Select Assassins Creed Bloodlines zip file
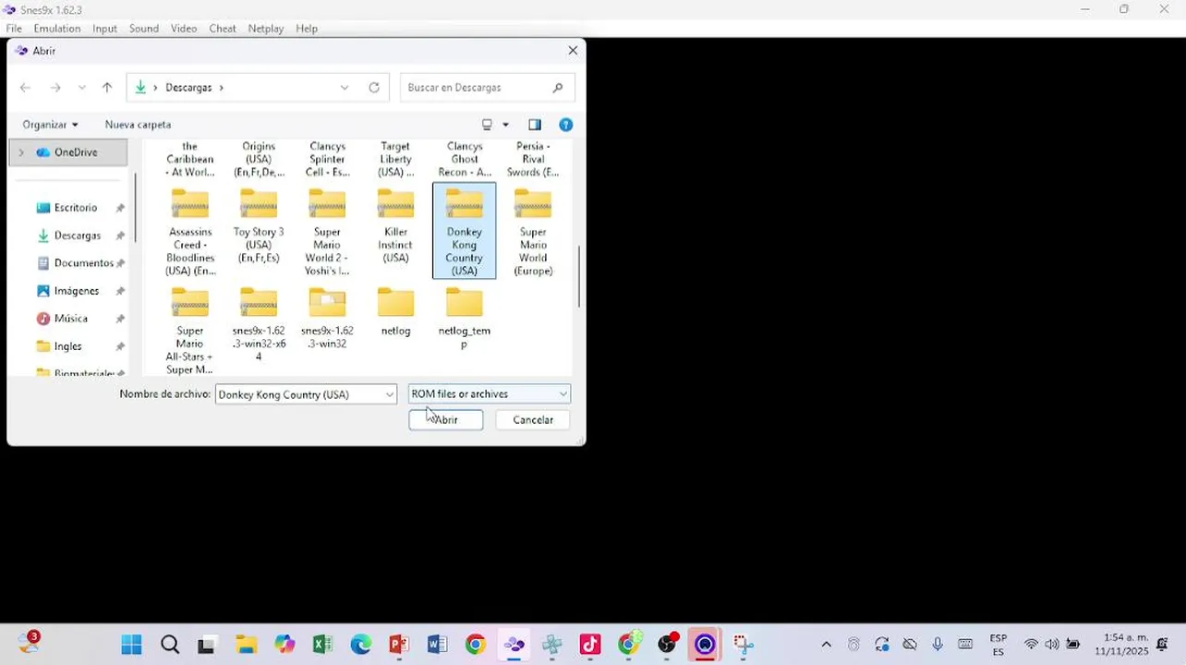Viewport: 1186px width, 665px height. click(x=190, y=232)
